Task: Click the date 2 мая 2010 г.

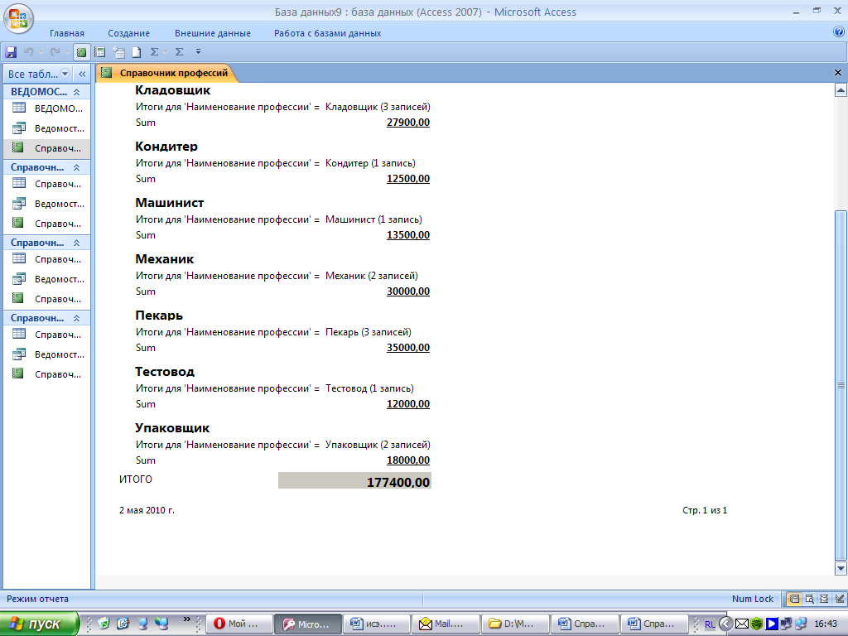Action: coord(147,510)
